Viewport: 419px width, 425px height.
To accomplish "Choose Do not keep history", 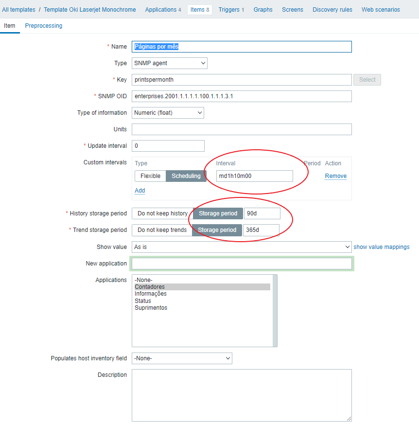I will (x=160, y=213).
